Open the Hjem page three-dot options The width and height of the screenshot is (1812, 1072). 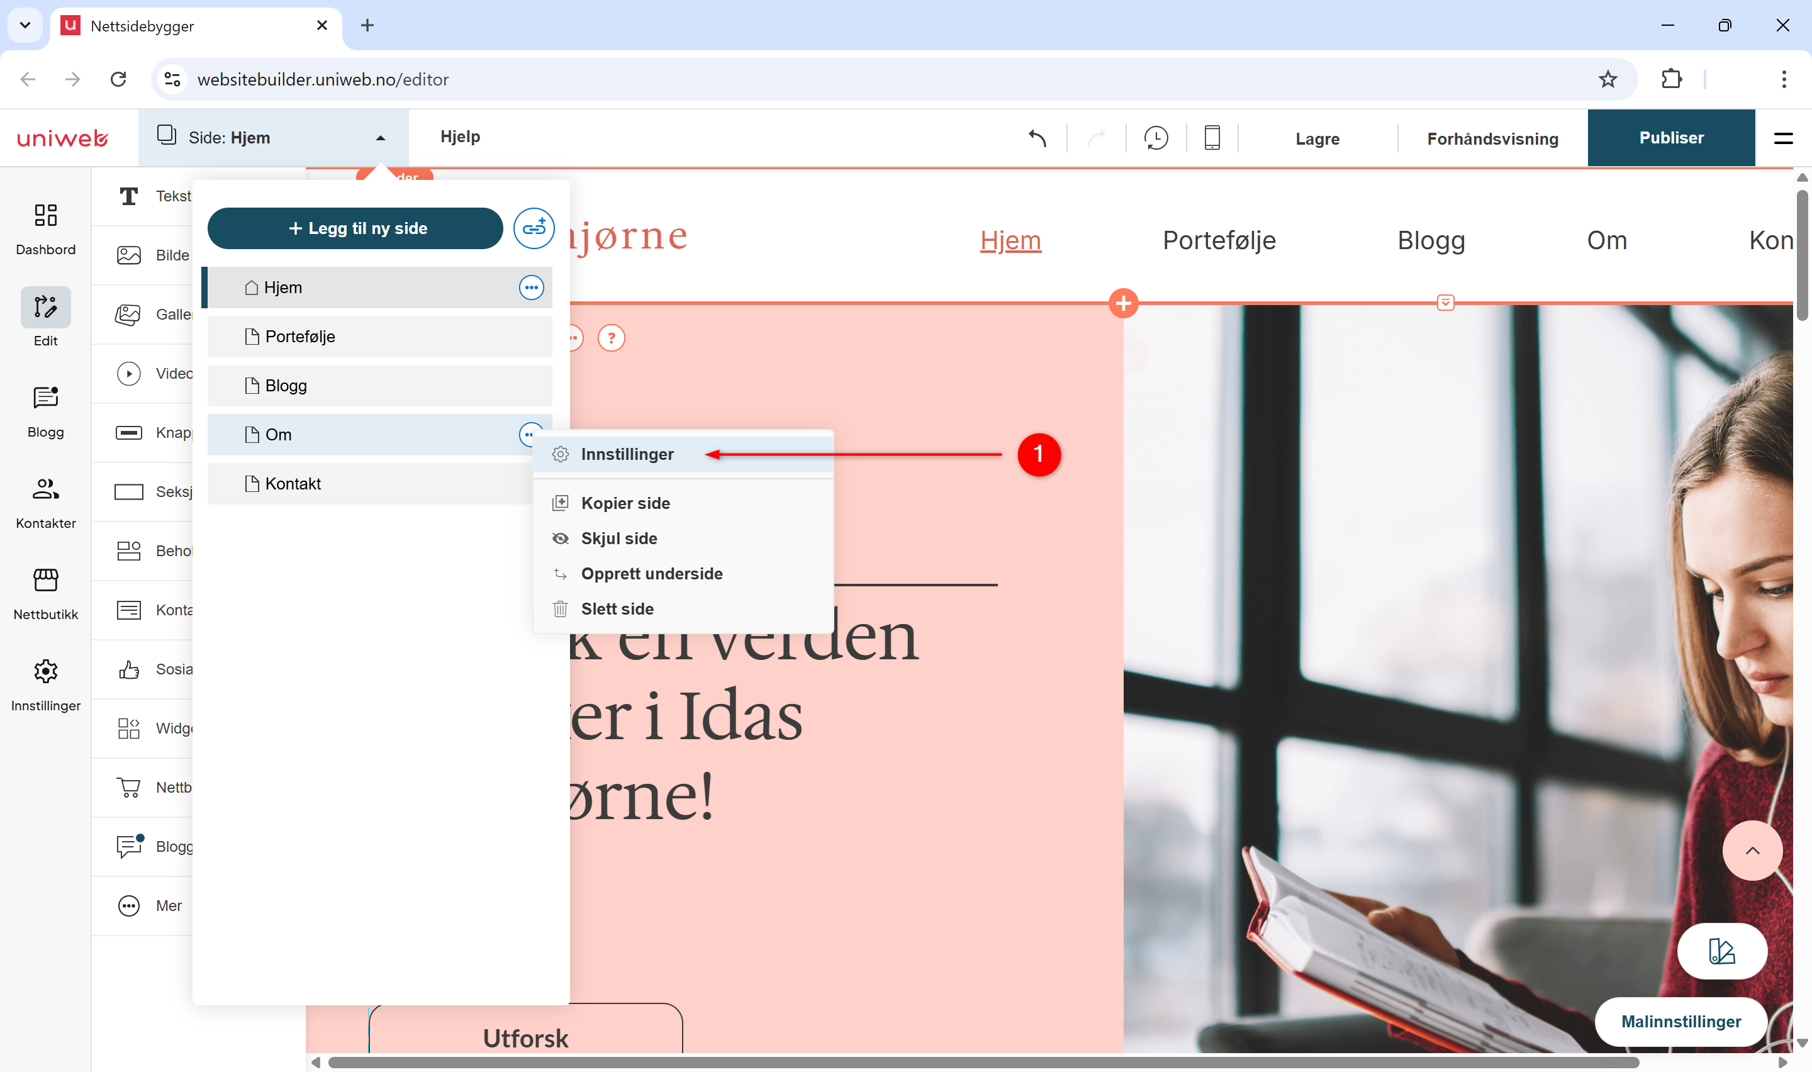531,288
